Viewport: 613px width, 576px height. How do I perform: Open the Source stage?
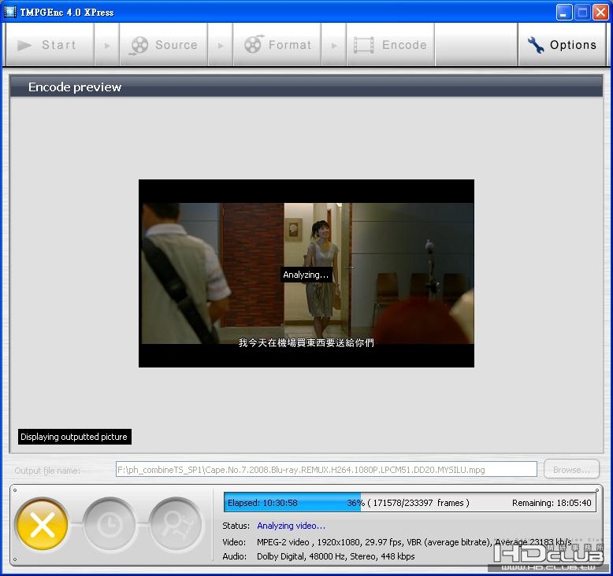[x=163, y=45]
